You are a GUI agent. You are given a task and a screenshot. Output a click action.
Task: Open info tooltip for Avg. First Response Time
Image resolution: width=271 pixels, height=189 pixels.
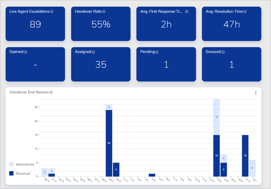[x=187, y=12]
